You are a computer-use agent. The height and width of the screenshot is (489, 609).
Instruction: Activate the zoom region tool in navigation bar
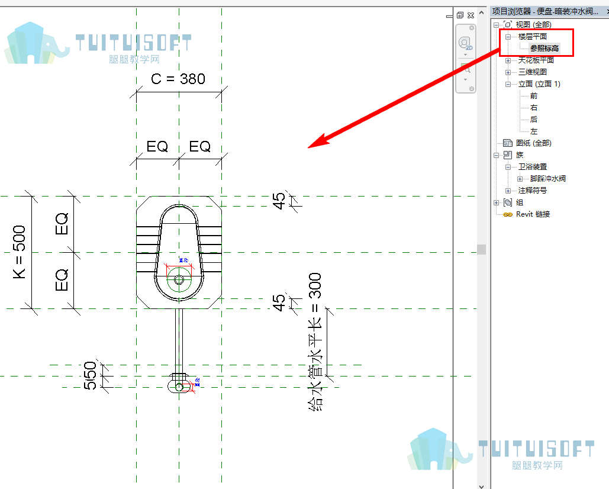click(x=465, y=68)
